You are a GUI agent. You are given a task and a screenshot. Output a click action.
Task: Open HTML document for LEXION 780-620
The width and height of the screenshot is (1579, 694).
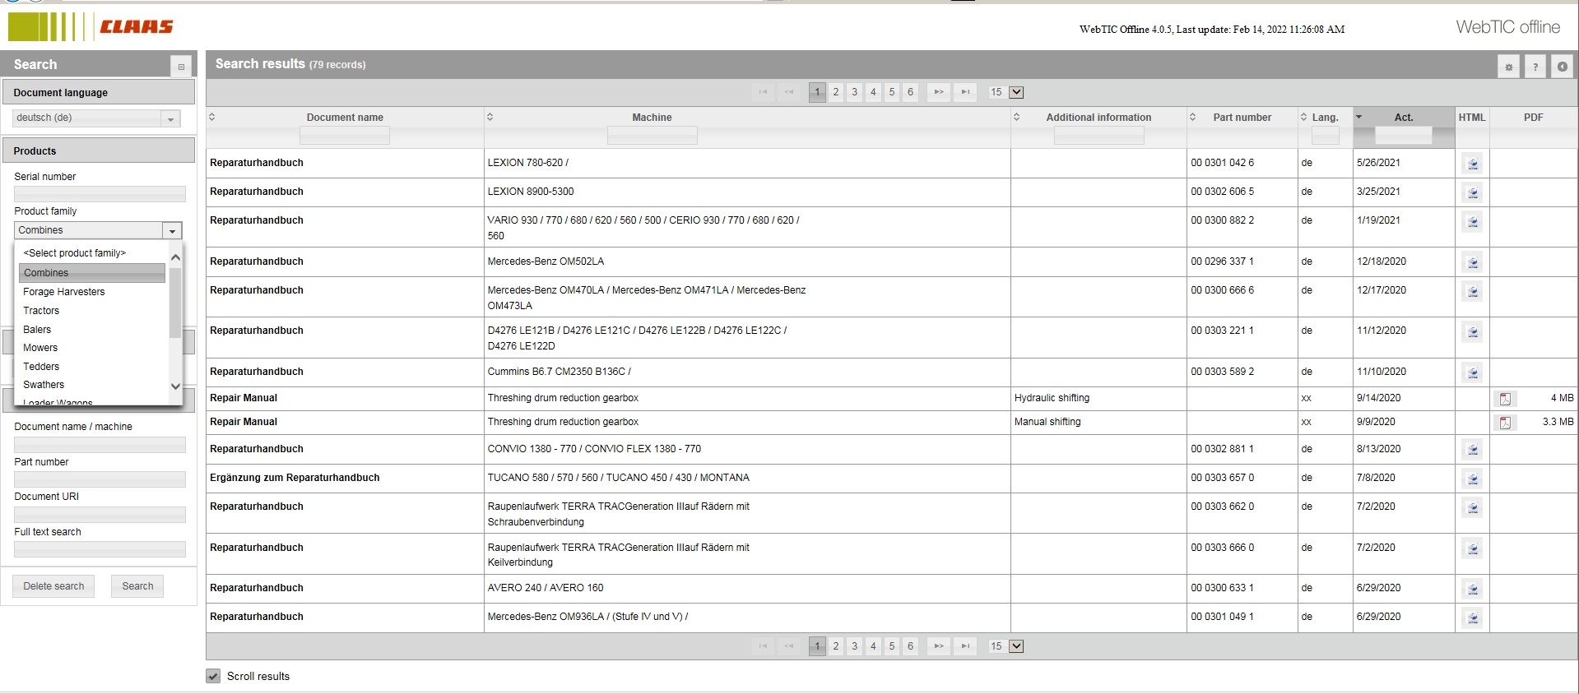1473,164
